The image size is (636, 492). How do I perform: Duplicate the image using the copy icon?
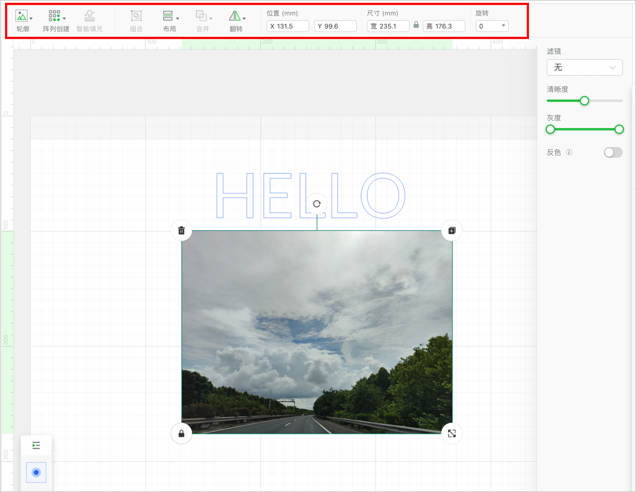451,230
